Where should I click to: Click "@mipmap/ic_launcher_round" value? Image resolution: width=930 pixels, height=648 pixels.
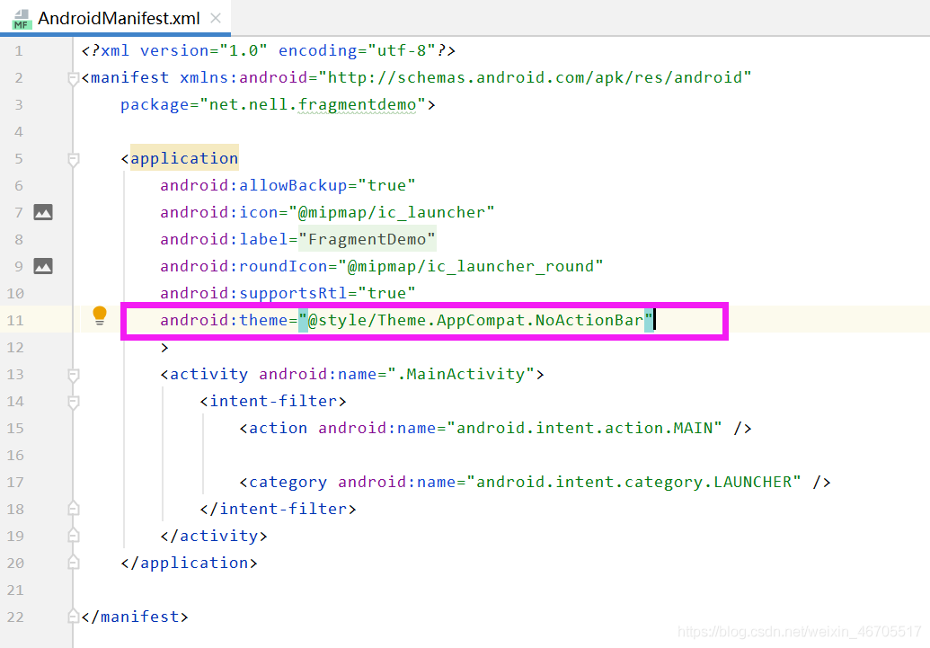pyautogui.click(x=471, y=266)
